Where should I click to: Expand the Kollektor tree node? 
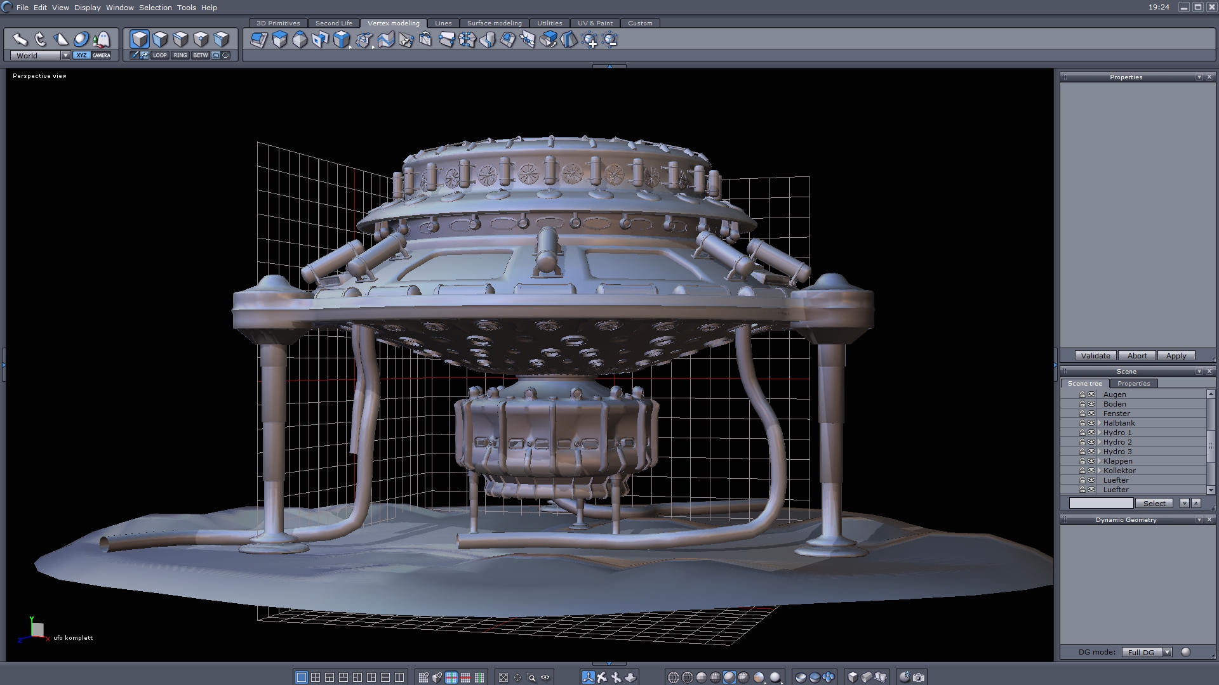(1099, 471)
